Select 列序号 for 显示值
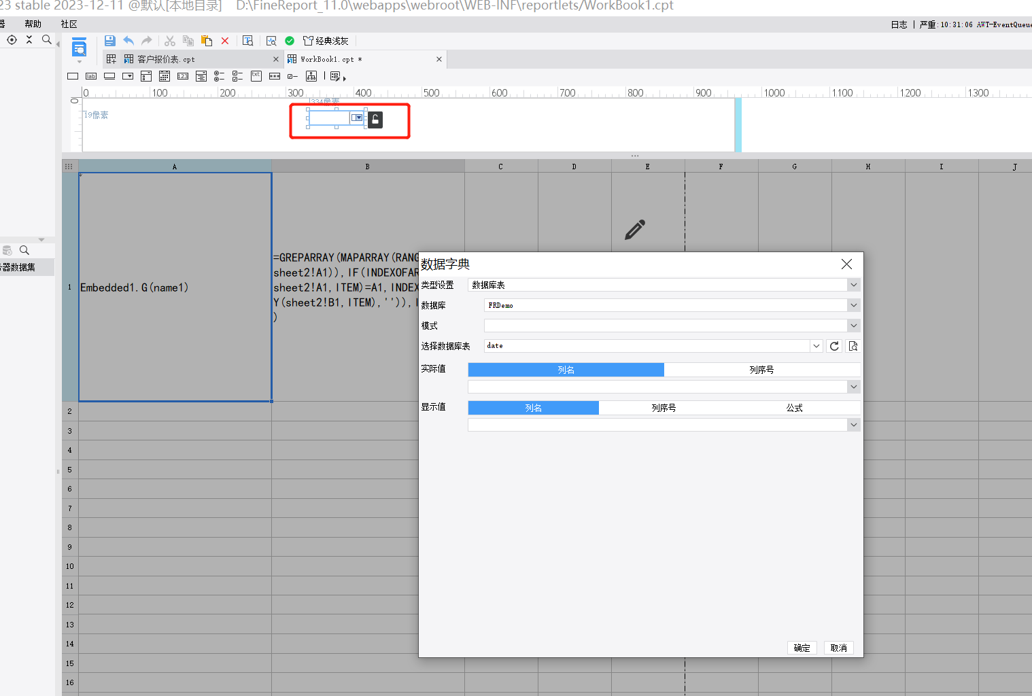 coord(664,408)
